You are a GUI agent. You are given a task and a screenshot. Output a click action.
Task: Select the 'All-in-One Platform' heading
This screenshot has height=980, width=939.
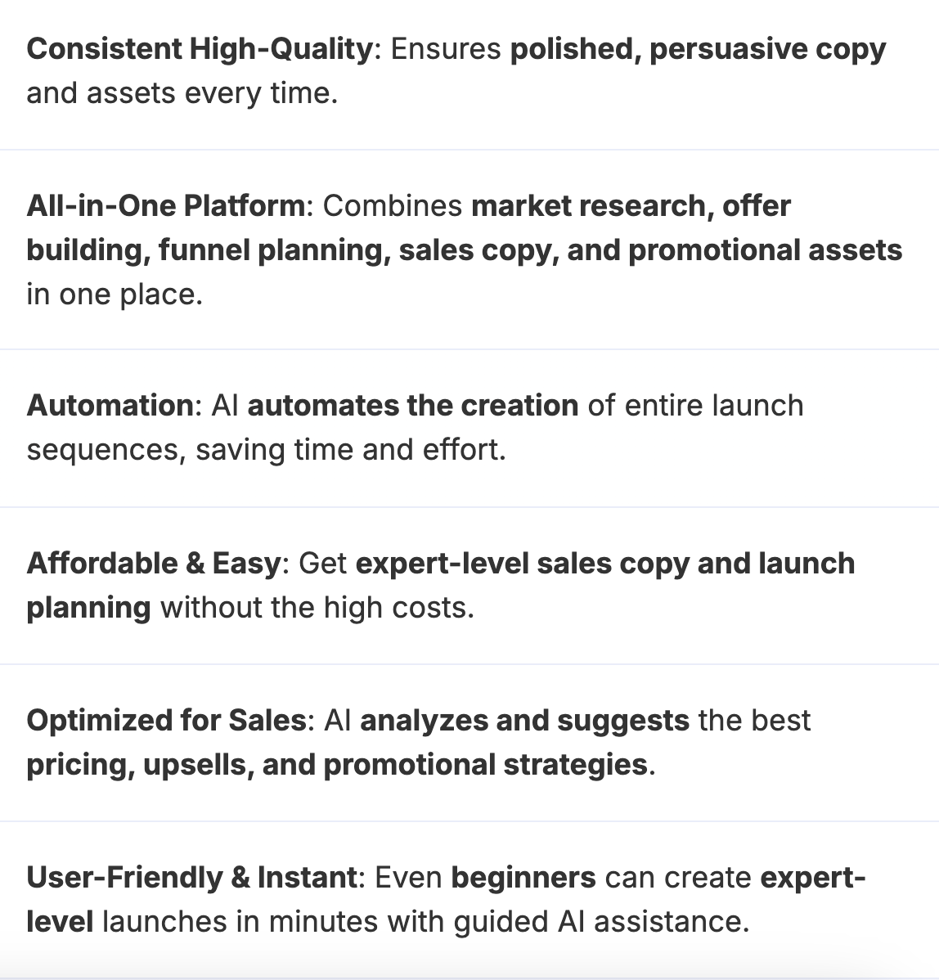coord(165,206)
